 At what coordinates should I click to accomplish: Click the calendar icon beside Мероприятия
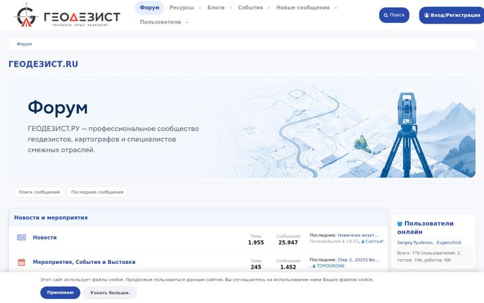point(22,262)
